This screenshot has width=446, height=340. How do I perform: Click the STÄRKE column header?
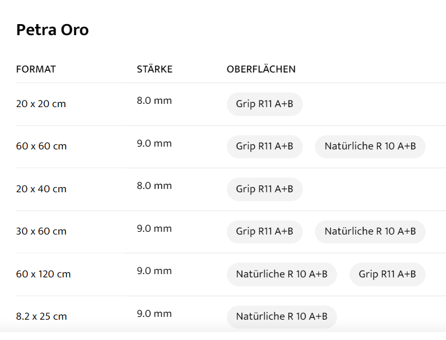pyautogui.click(x=154, y=69)
